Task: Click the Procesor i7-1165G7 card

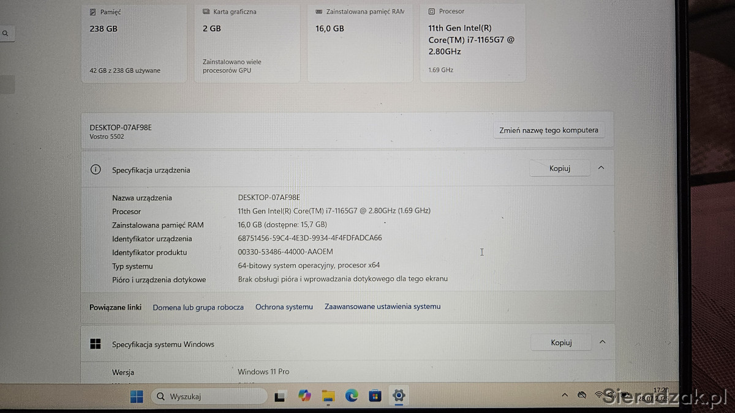Action: pos(473,43)
